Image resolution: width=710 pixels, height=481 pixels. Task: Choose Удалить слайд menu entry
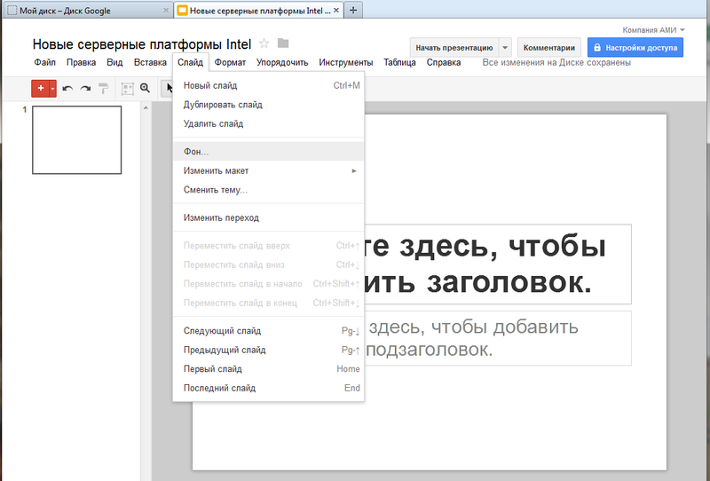(x=269, y=123)
